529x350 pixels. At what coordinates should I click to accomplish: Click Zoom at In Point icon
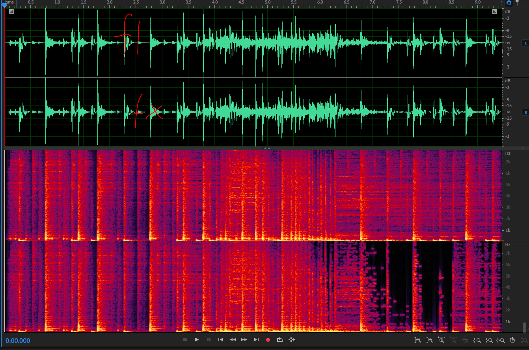477,340
